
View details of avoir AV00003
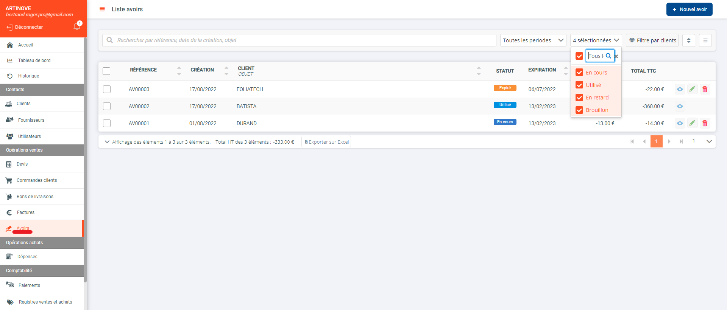(680, 89)
